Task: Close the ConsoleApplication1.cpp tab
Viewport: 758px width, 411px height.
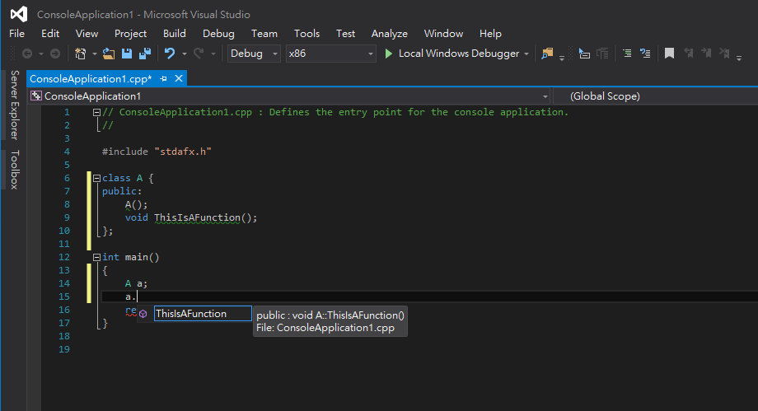Action: [x=179, y=78]
